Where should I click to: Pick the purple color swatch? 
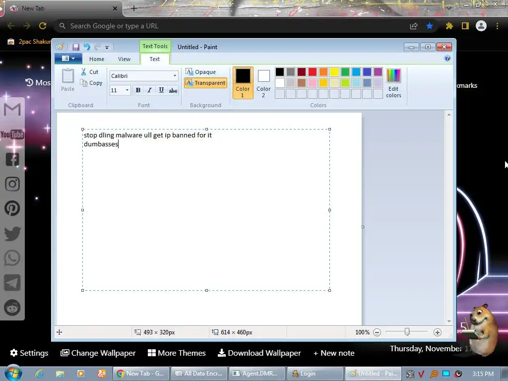click(x=378, y=72)
